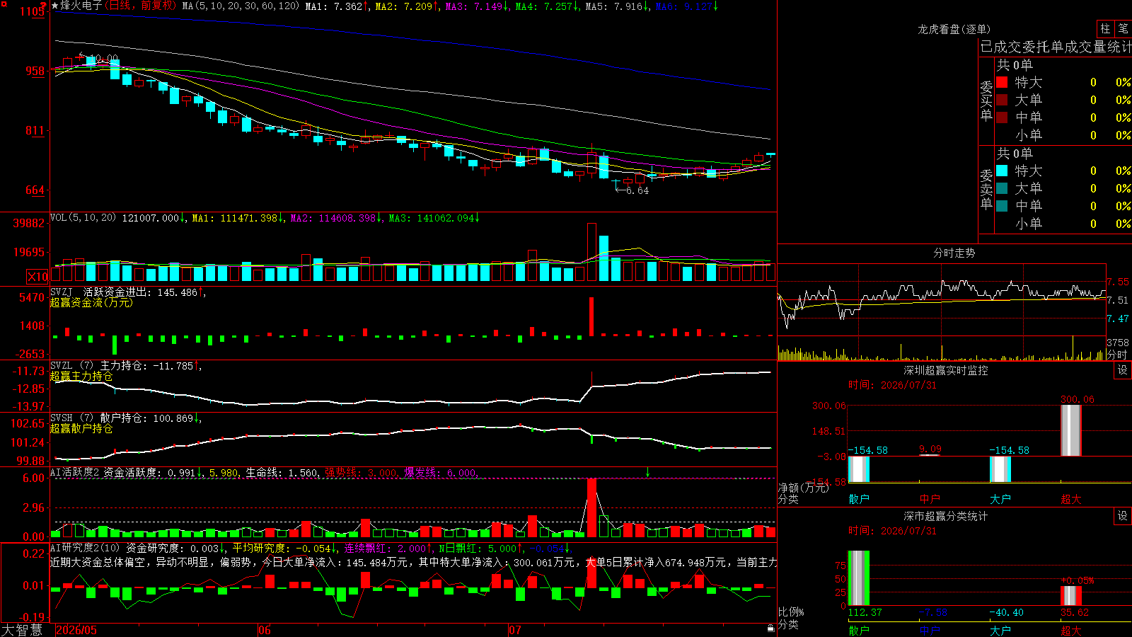Click the red question mark icon near 1105

coord(44,6)
